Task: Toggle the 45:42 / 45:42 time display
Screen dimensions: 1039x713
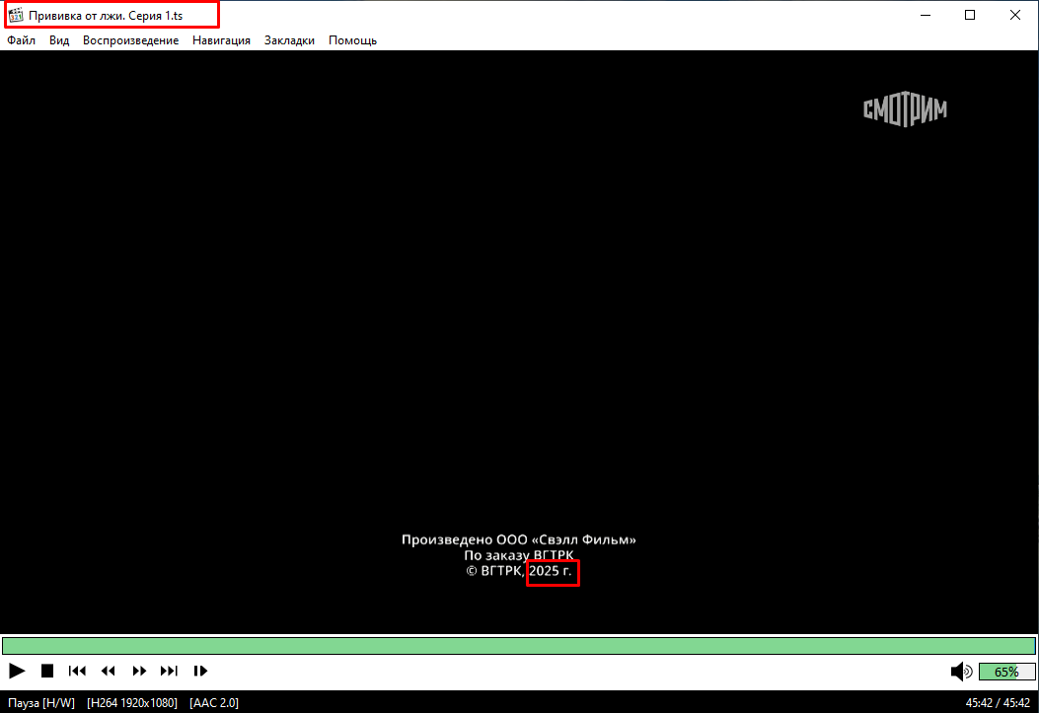Action: coord(999,703)
